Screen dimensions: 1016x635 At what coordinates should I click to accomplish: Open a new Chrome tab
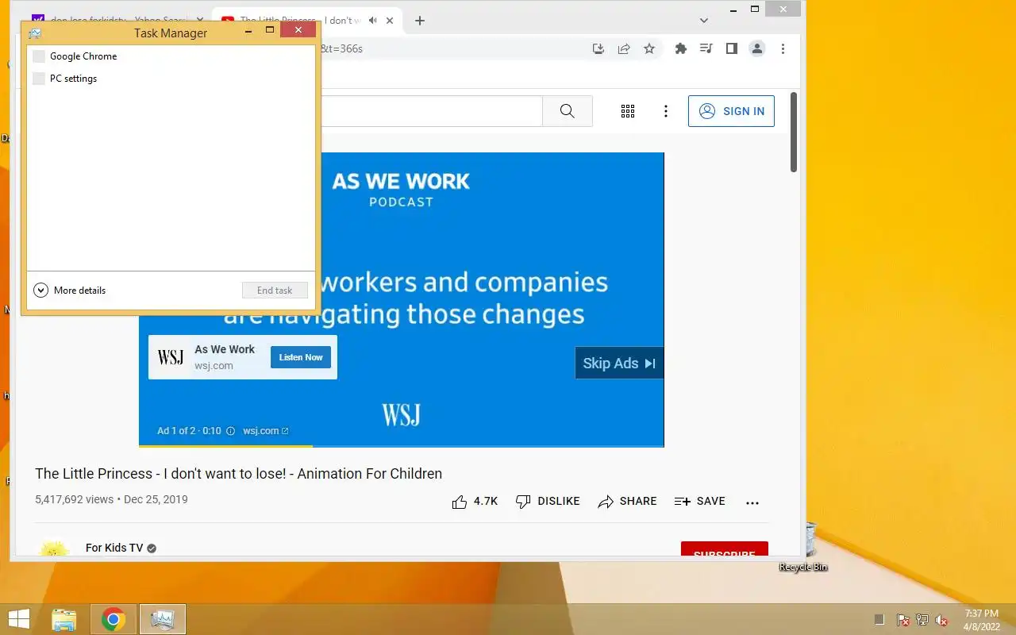tap(420, 21)
